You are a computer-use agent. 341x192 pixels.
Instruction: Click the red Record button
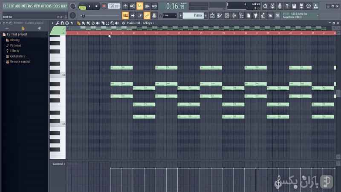click(x=104, y=6)
